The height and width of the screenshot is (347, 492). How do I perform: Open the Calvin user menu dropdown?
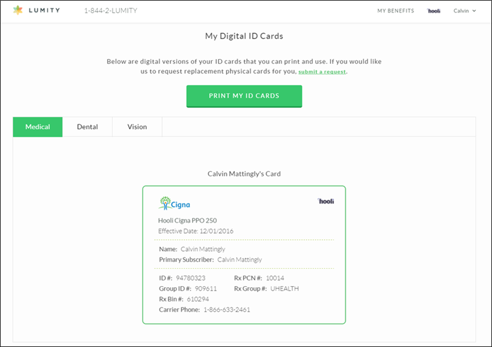pyautogui.click(x=465, y=11)
